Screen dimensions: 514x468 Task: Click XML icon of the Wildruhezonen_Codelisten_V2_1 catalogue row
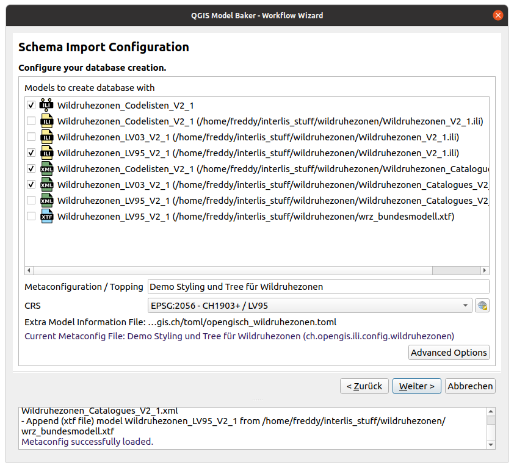click(x=46, y=168)
